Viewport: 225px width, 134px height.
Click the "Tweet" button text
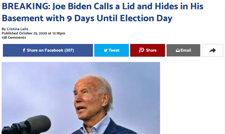pyautogui.click(x=114, y=50)
